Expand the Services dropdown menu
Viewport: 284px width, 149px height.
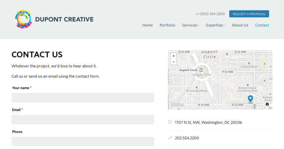[x=190, y=25]
